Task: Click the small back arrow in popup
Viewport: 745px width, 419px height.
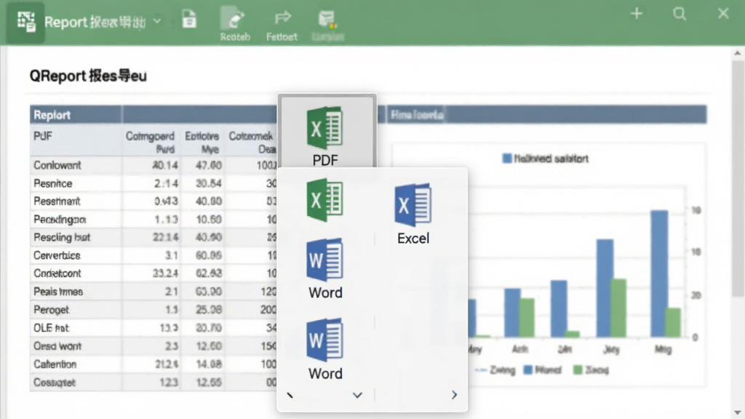Action: tap(290, 395)
